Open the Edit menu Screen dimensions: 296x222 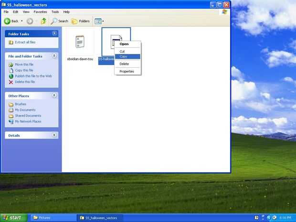[15, 12]
